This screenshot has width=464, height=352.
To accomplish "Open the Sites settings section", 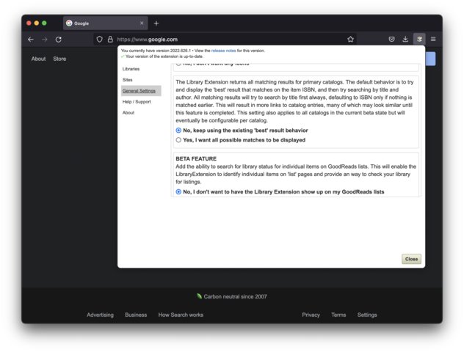I will [x=128, y=80].
